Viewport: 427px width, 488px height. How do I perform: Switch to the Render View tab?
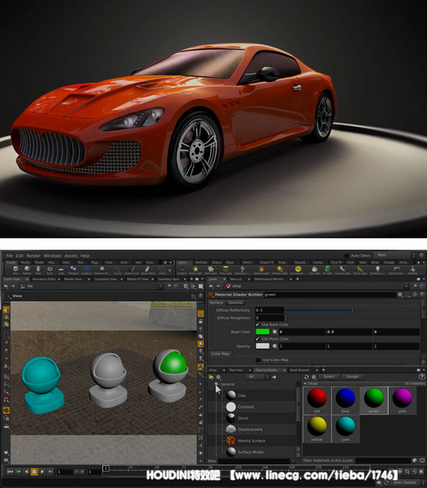[x=73, y=280]
